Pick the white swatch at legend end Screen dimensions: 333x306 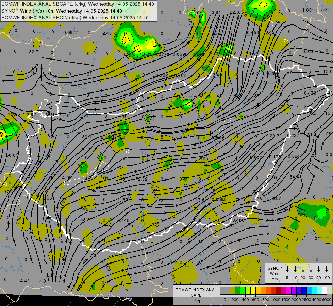click(324, 291)
